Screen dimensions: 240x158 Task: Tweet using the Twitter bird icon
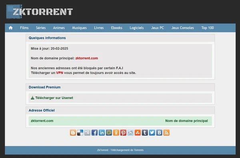152,133
